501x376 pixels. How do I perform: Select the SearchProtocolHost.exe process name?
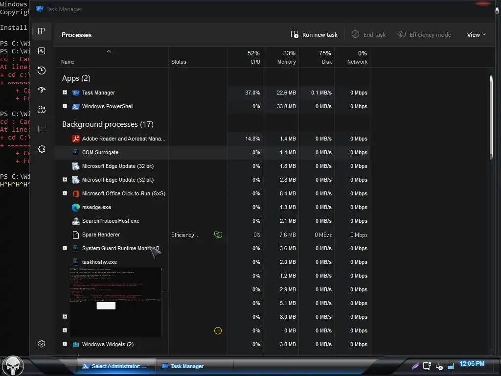click(x=111, y=221)
